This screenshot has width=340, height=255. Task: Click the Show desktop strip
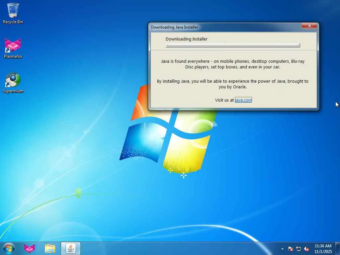[338, 248]
